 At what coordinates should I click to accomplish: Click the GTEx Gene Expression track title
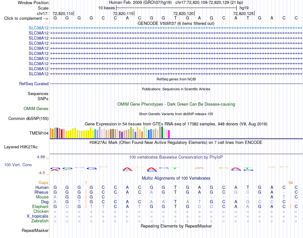coord(176,124)
